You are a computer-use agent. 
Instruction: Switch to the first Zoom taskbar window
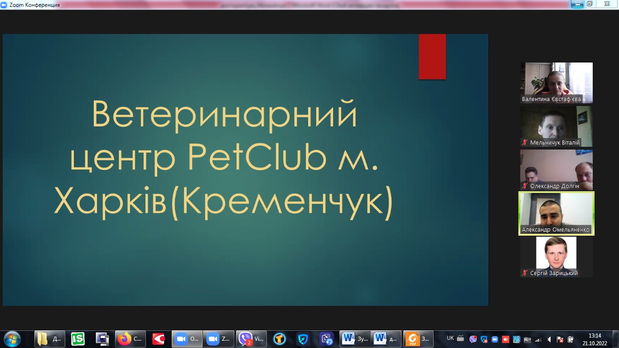point(187,339)
